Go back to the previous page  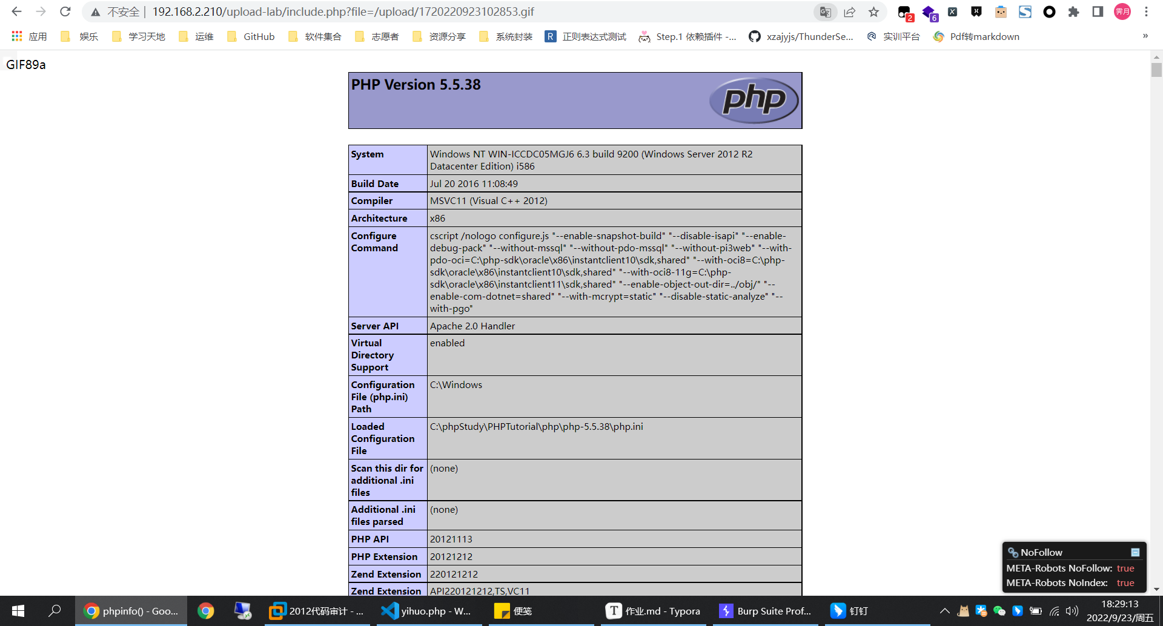pyautogui.click(x=16, y=12)
